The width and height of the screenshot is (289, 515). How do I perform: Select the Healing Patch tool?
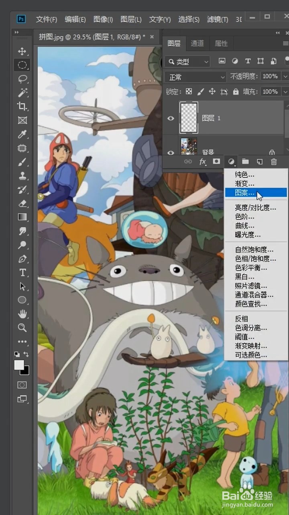(x=22, y=148)
